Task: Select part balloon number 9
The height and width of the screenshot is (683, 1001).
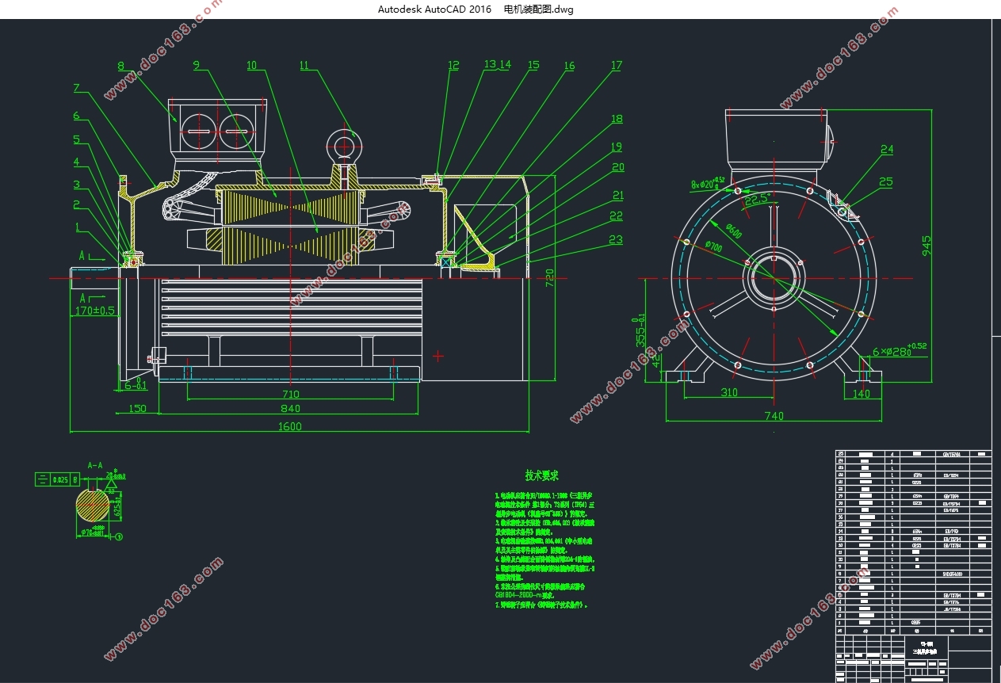Action: 196,65
